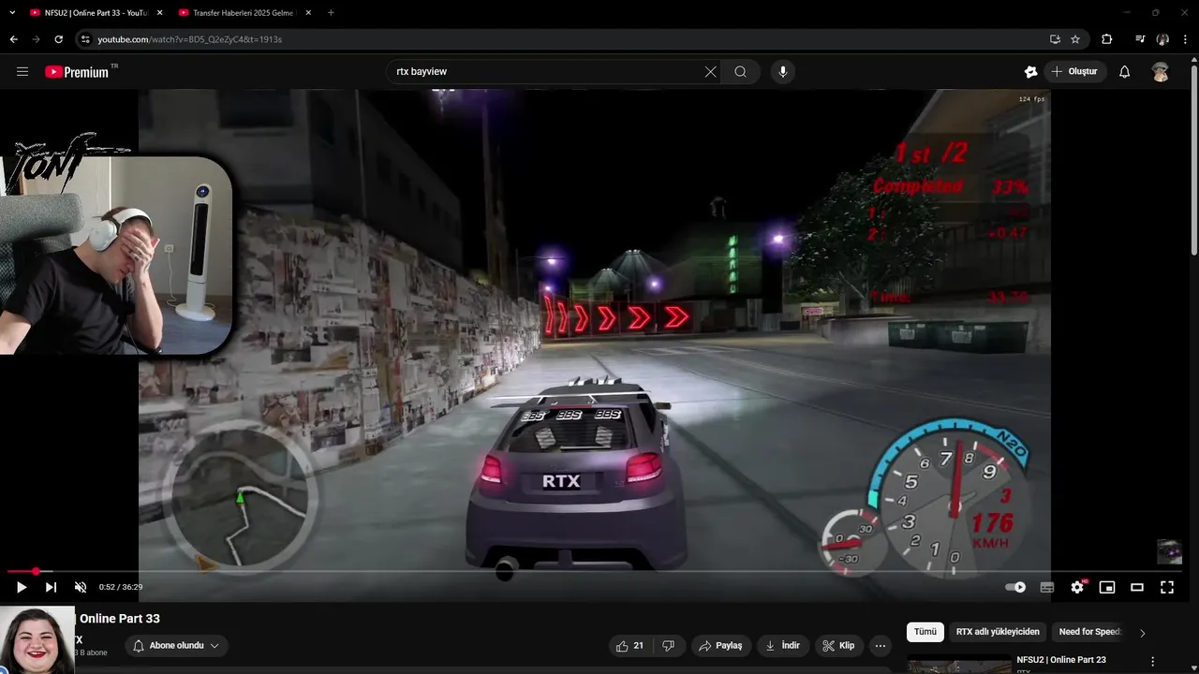The image size is (1199, 674).
Task: Select the Tümü filter chip
Action: tap(925, 632)
